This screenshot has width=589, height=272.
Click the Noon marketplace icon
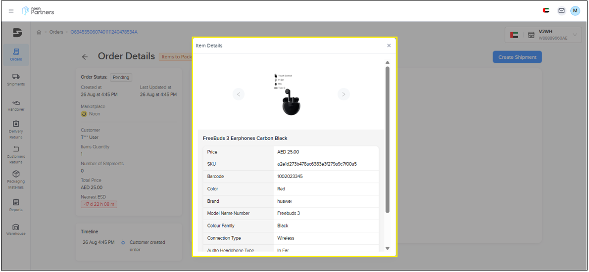pyautogui.click(x=84, y=114)
